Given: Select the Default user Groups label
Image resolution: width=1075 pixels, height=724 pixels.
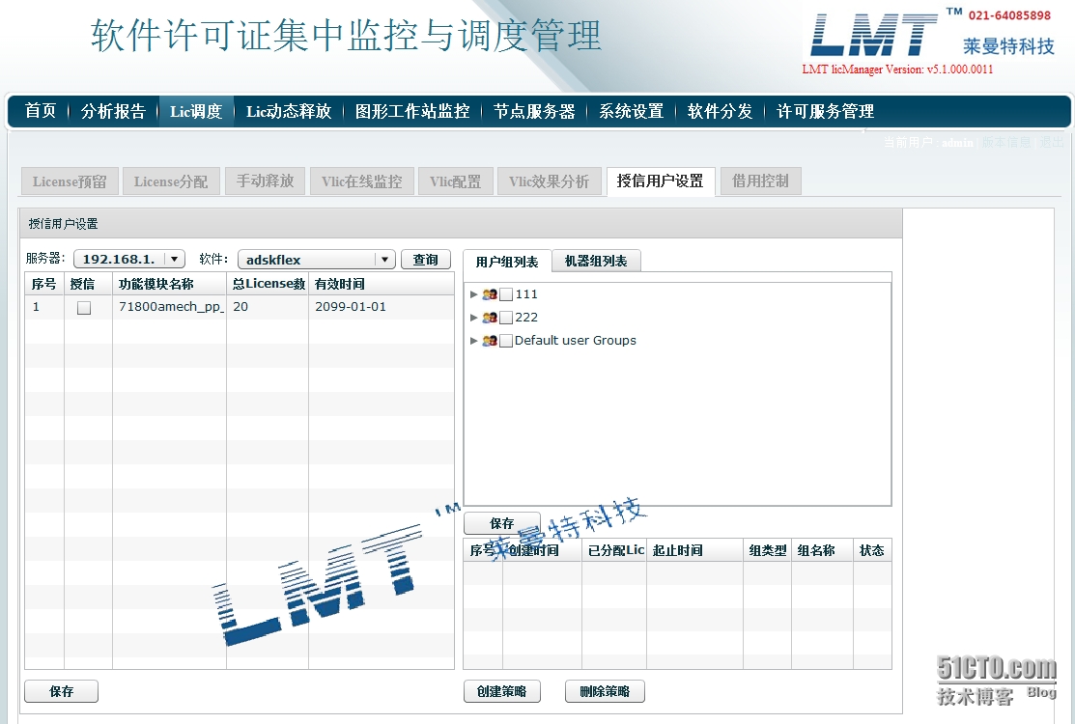Looking at the screenshot, I should [576, 341].
